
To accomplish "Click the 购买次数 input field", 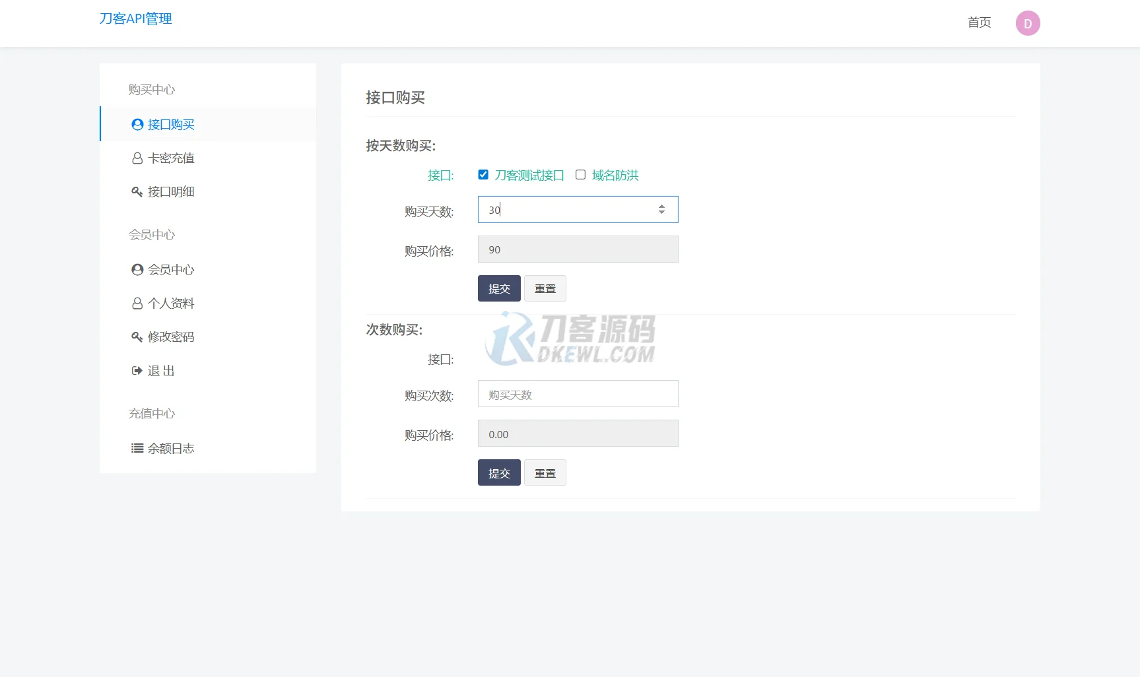I will point(578,394).
